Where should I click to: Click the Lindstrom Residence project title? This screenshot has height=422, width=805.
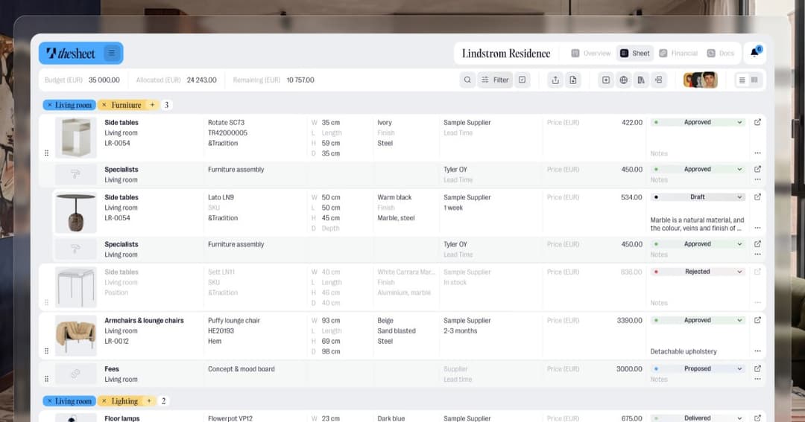(x=505, y=54)
